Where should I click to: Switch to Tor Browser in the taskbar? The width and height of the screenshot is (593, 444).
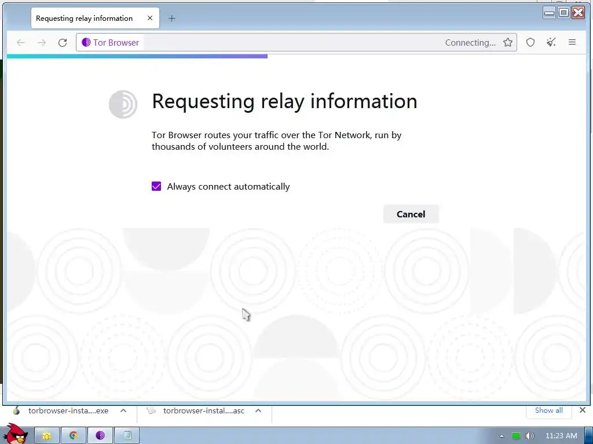[x=100, y=436]
